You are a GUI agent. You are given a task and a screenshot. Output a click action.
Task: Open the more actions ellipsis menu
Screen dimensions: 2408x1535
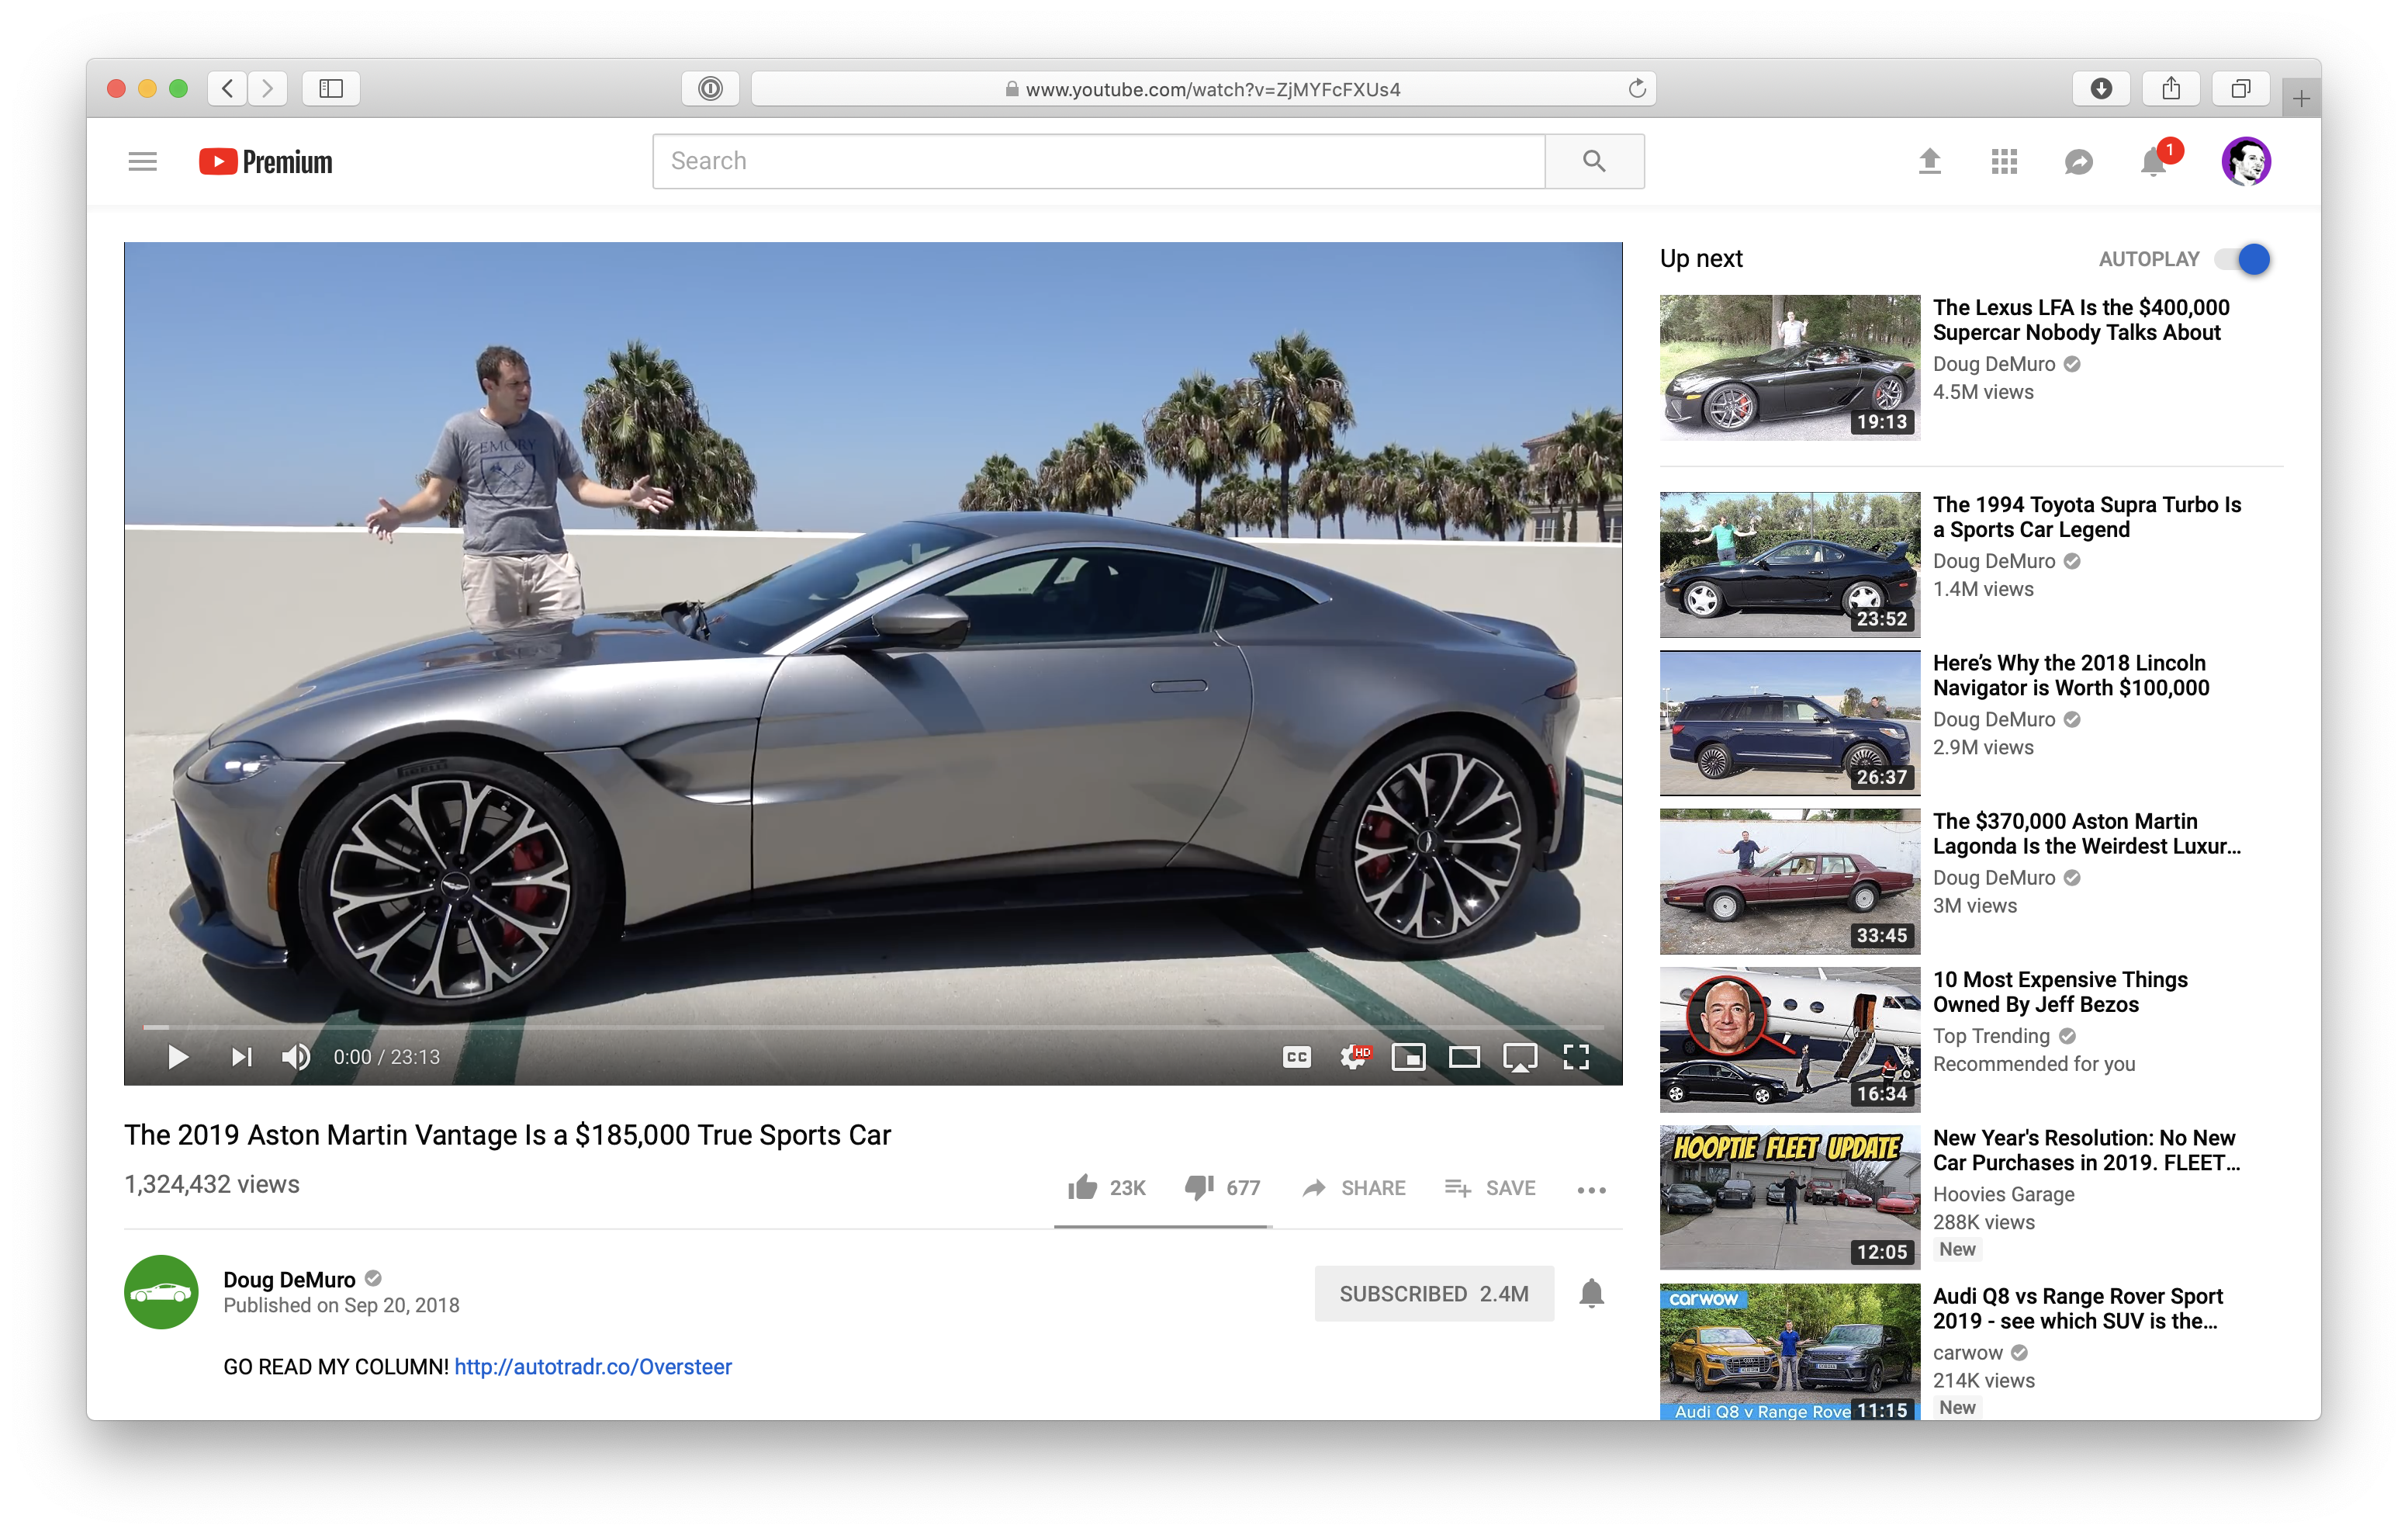coord(1591,1190)
